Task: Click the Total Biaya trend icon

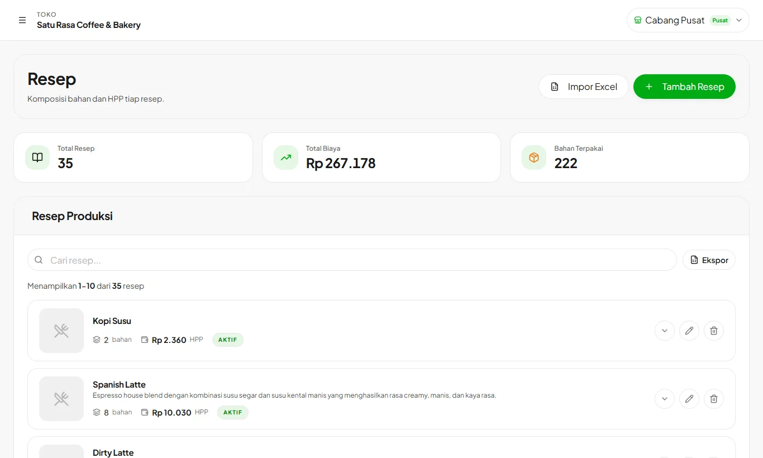Action: 286,158
